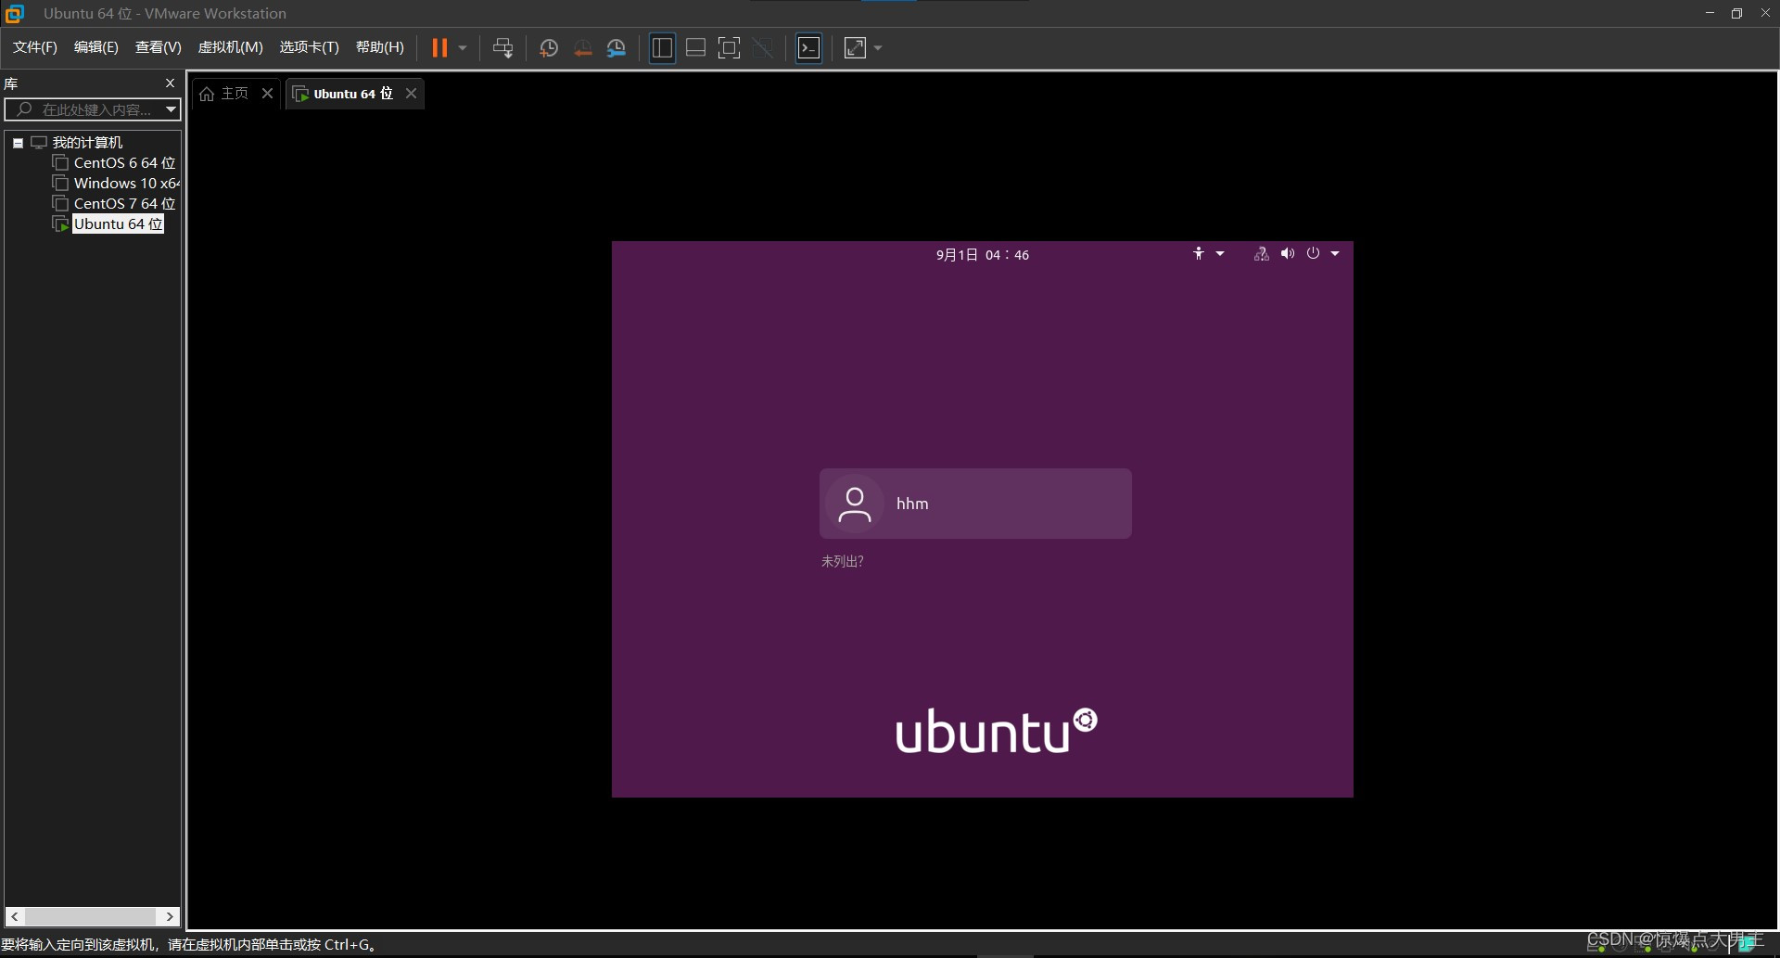Open the 虚拟机(M) menu
The height and width of the screenshot is (958, 1780).
point(231,47)
